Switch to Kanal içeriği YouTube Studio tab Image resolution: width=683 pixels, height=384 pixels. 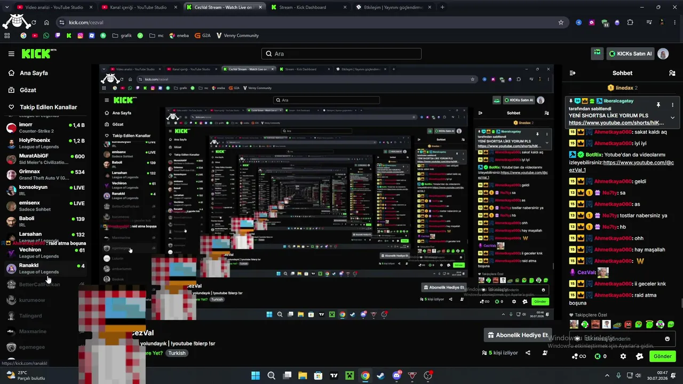(x=140, y=7)
